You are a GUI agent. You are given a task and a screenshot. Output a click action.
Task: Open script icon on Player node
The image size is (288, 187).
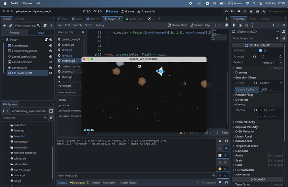pyautogui.click(x=46, y=40)
